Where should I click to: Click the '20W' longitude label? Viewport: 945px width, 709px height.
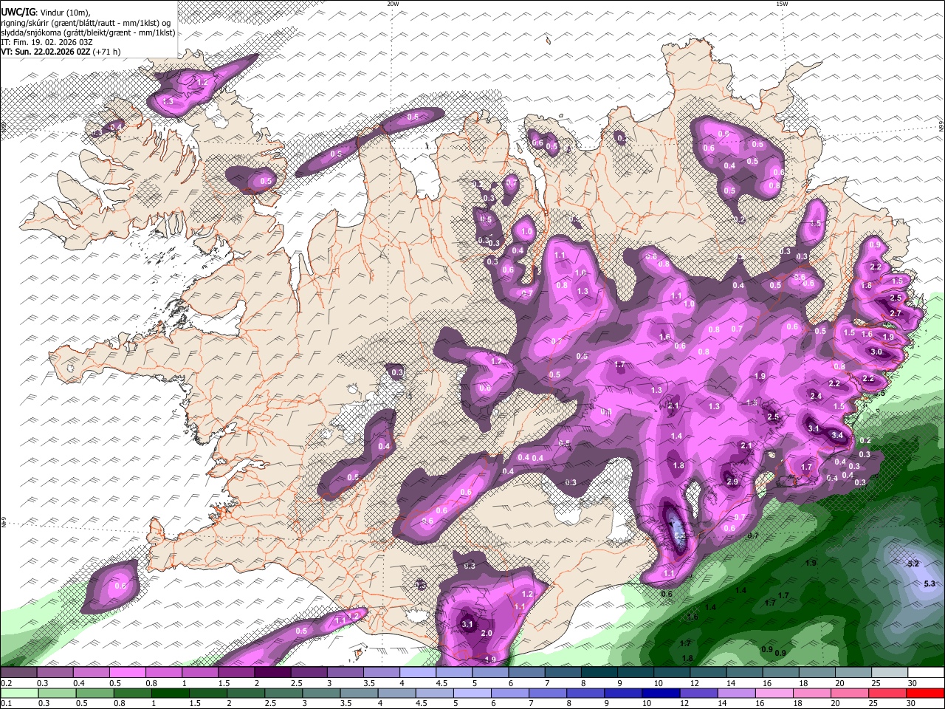coord(394,4)
